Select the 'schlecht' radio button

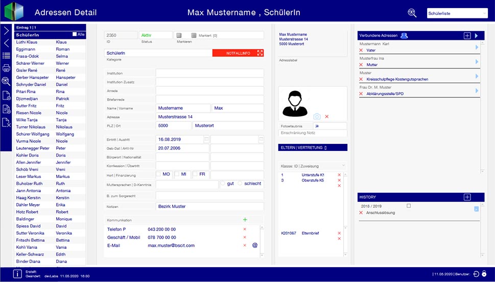(241, 184)
